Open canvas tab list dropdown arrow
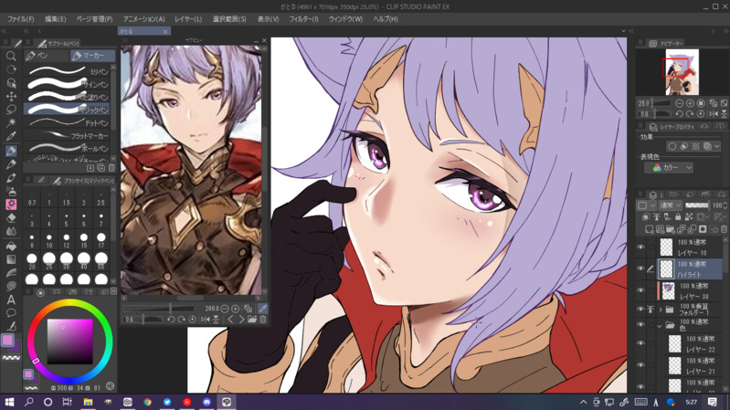The height and width of the screenshot is (410, 730). [x=623, y=31]
